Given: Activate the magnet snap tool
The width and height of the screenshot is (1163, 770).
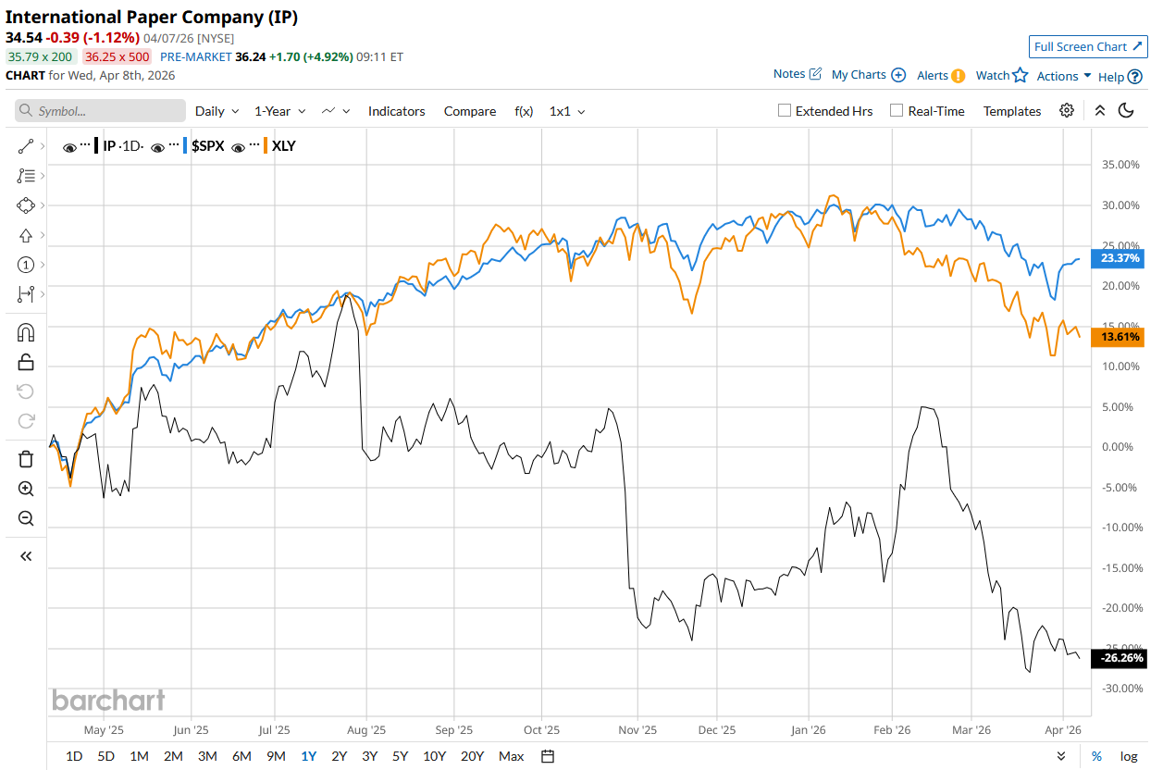Looking at the screenshot, I should click(x=26, y=333).
